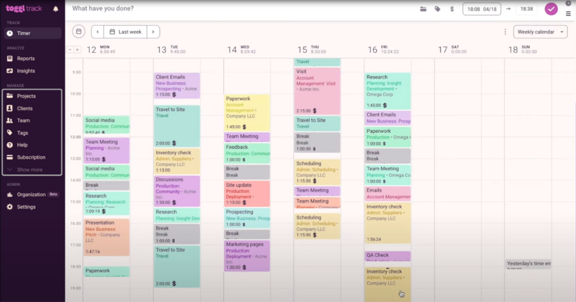576x302 pixels.
Task: Open Thursday's Break entry
Action: [x=317, y=143]
